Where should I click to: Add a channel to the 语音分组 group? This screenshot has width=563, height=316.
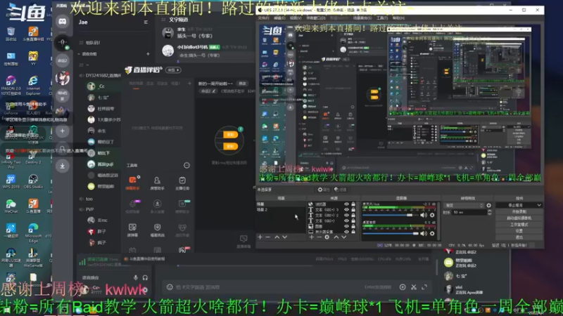point(148,54)
